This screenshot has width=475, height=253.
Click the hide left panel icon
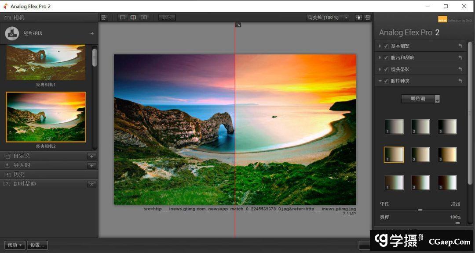pyautogui.click(x=104, y=18)
